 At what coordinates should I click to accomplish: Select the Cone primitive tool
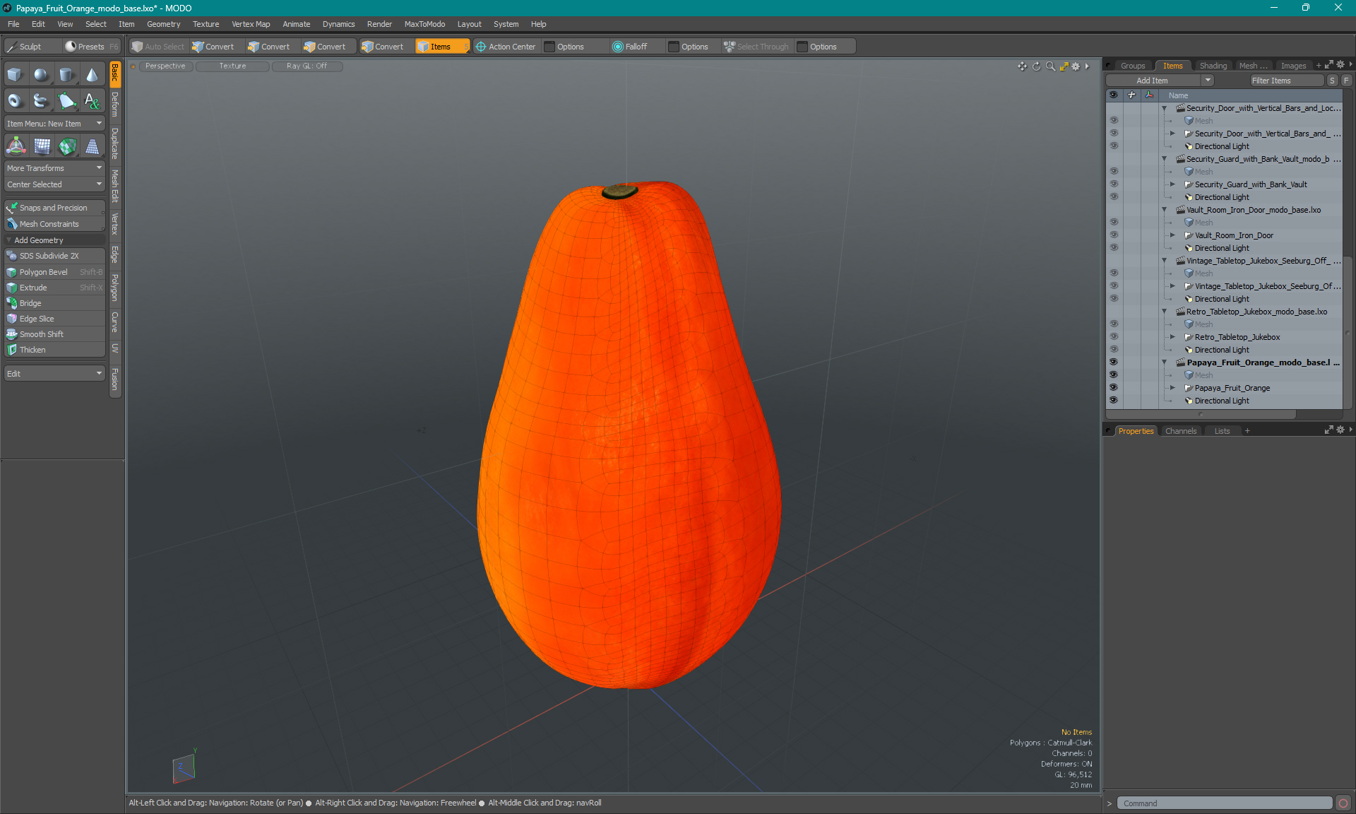coord(92,75)
